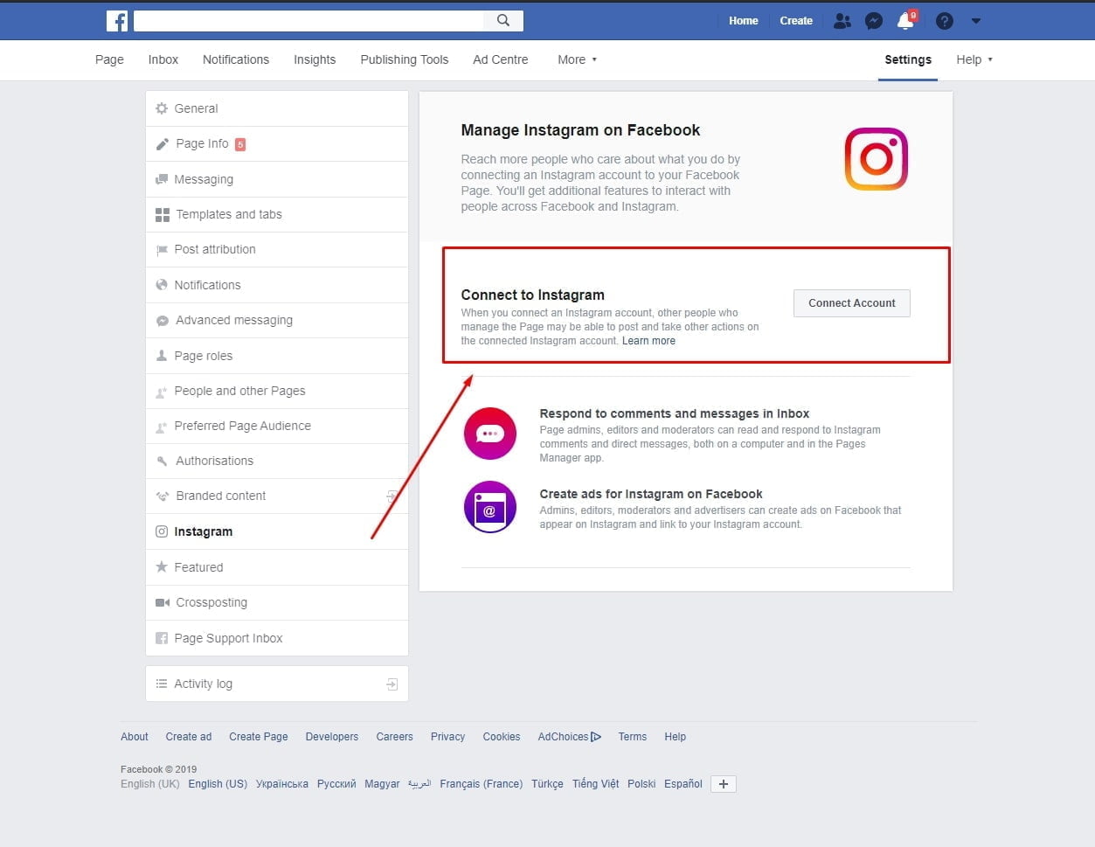Select the Settings tab
This screenshot has height=847, width=1095.
tap(908, 59)
